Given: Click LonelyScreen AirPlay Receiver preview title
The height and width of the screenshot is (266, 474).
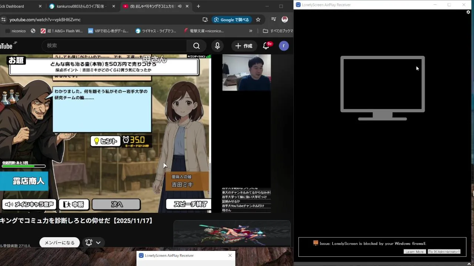Looking at the screenshot, I should (x=169, y=255).
